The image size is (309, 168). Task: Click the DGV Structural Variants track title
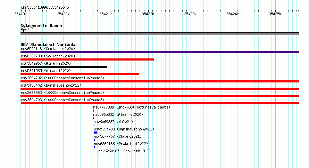[x=49, y=45]
